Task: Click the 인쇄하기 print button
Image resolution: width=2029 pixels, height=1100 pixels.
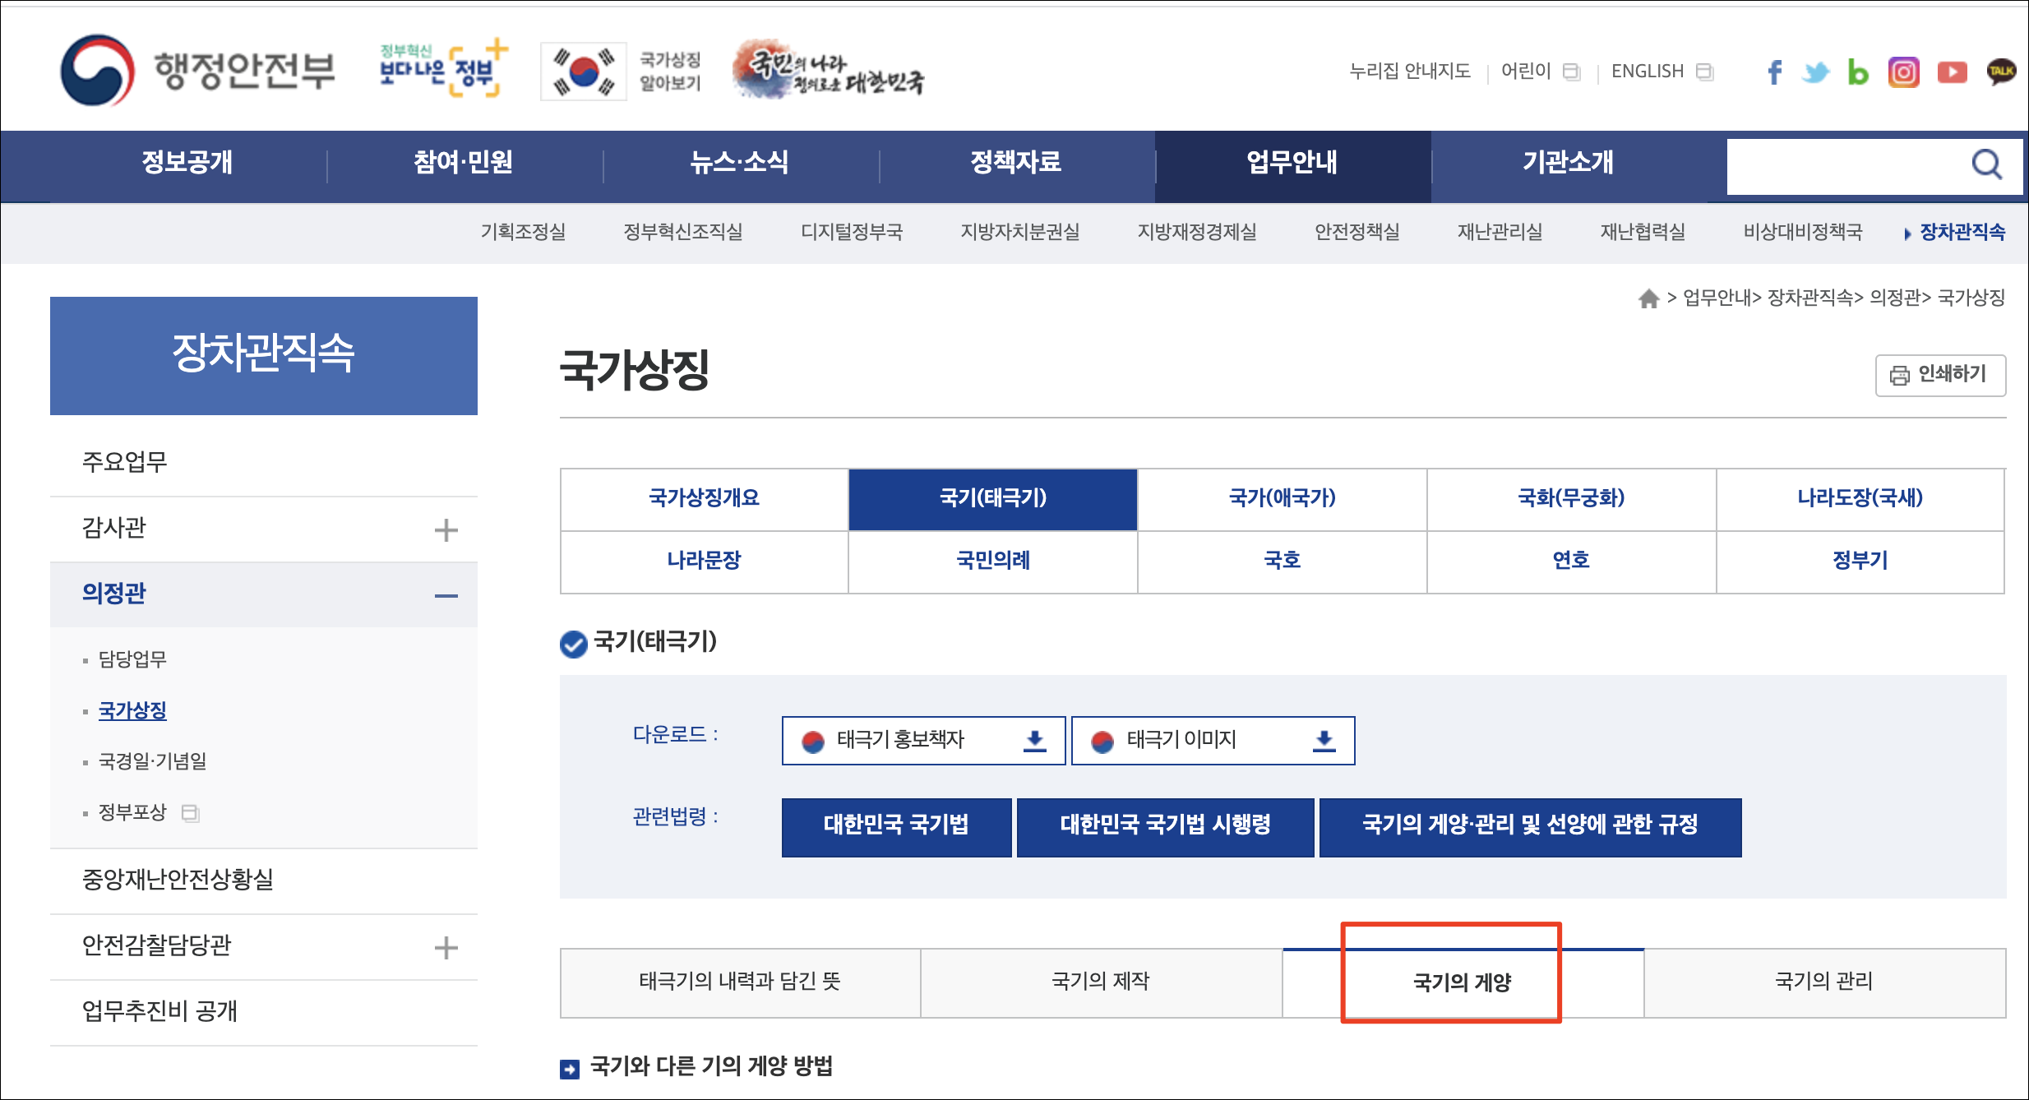Action: (x=1939, y=375)
